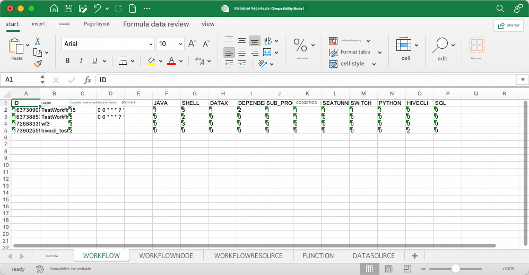Toggle middle vertical alignment
Viewport: 529px width, 275px height.
click(242, 41)
